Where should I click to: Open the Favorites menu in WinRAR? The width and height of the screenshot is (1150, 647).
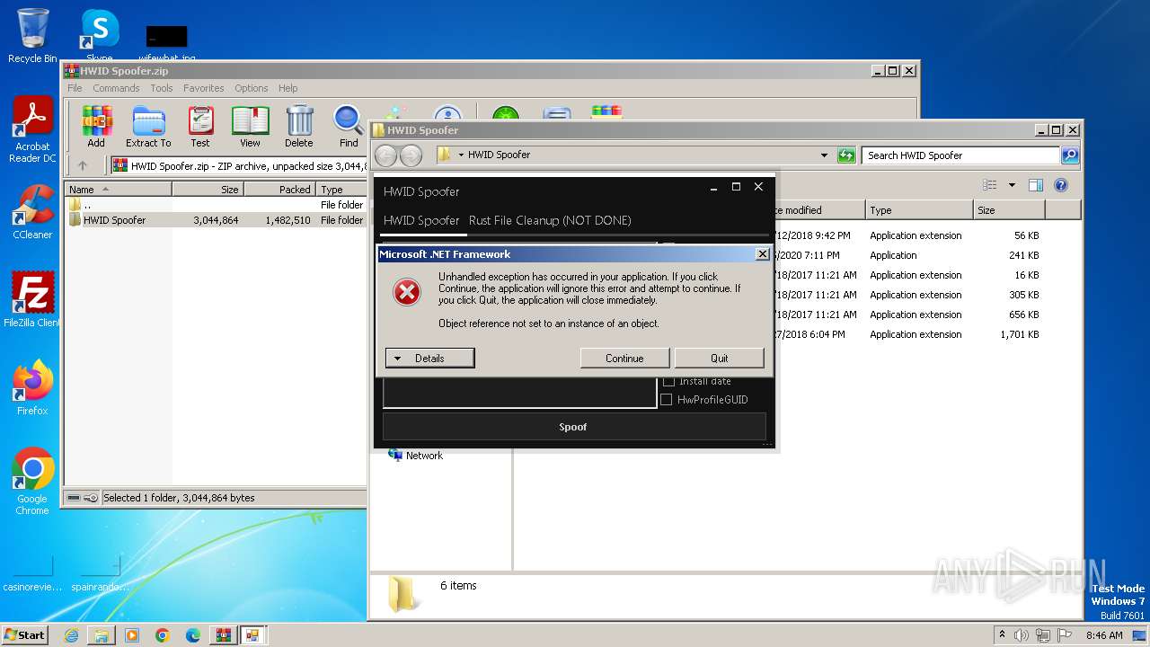coord(204,88)
